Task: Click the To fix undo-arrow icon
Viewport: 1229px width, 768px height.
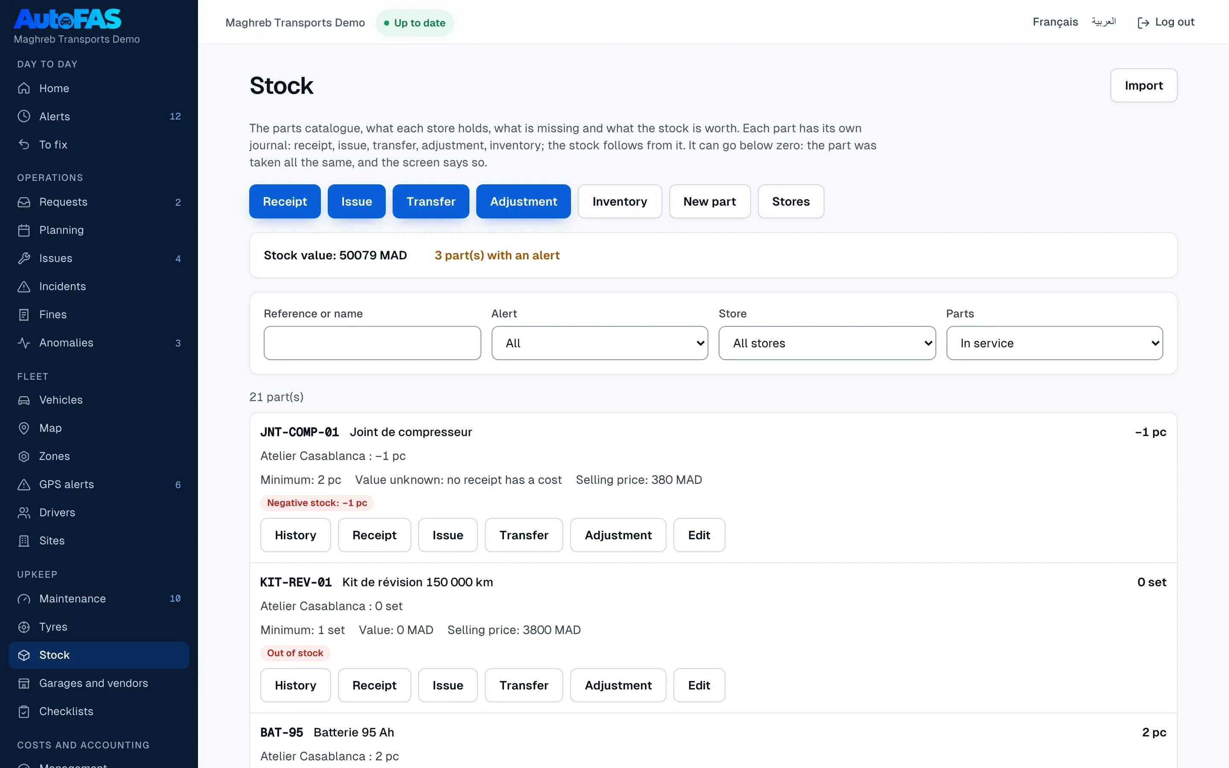Action: (x=24, y=145)
